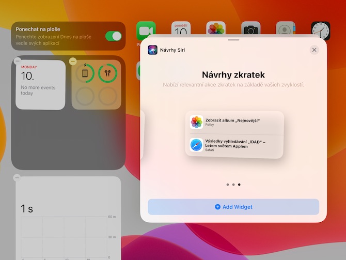
Task: Tap the Návrhy Siri title text
Action: [172, 50]
